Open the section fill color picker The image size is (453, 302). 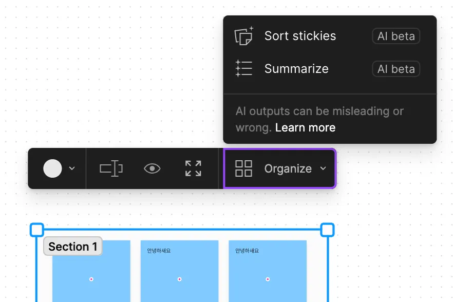tap(52, 168)
